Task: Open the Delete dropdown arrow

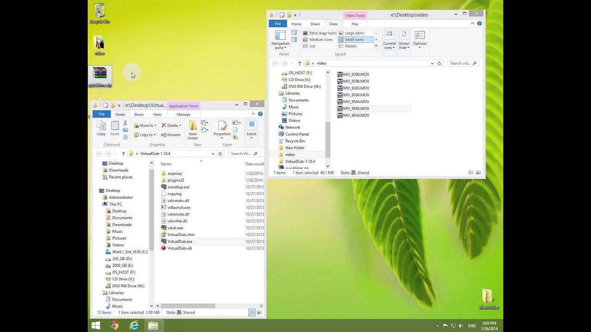Action: [x=181, y=125]
